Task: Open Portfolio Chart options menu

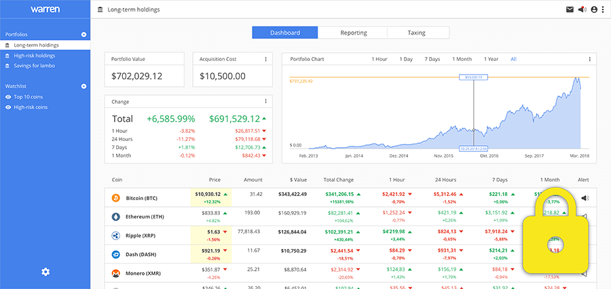Action: tap(589, 59)
